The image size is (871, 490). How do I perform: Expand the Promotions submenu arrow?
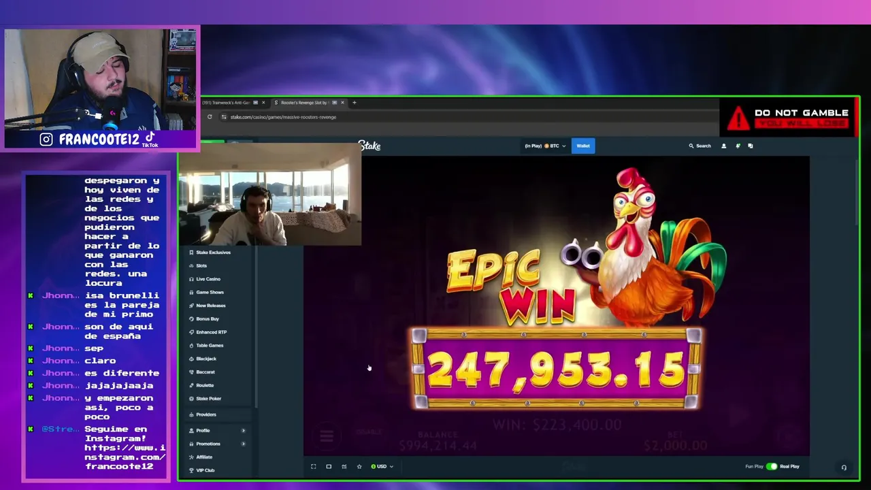pos(243,444)
